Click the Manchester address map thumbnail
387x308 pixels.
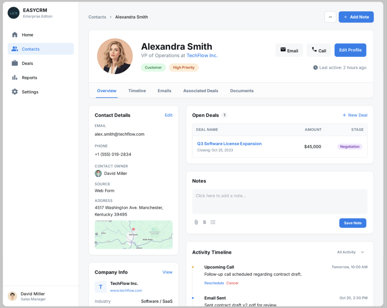point(133,235)
